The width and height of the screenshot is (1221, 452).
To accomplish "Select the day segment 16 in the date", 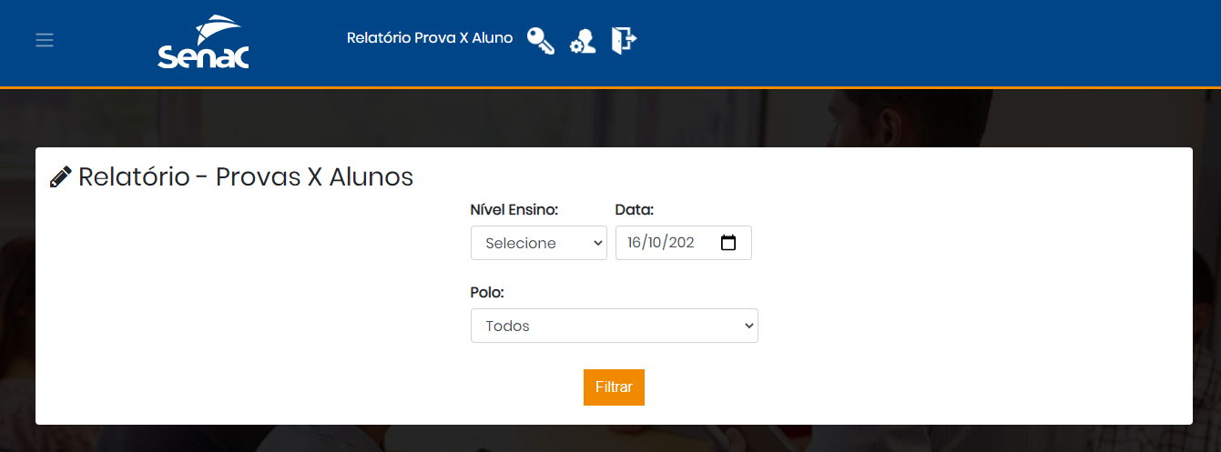I will click(636, 243).
